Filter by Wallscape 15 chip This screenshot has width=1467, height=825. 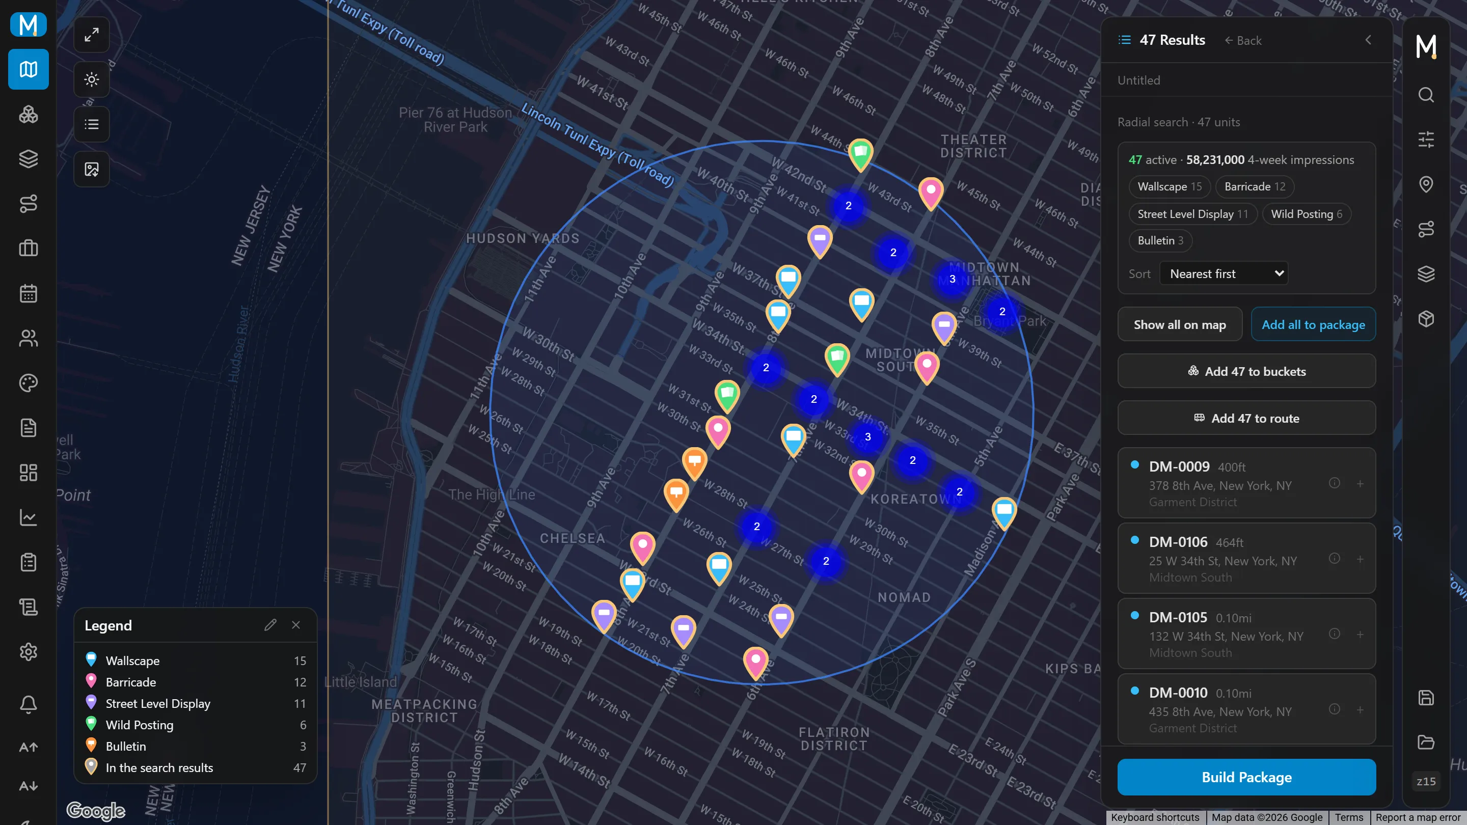coord(1169,187)
